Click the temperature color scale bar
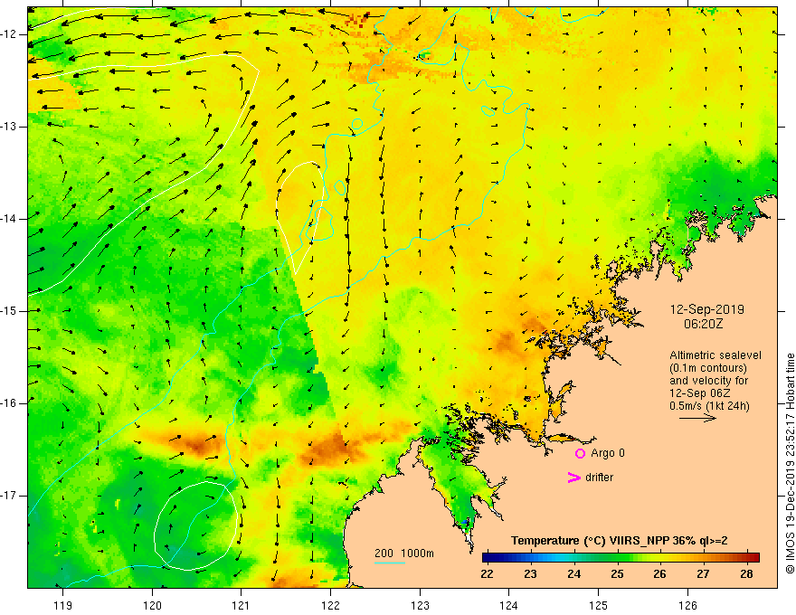796x615 pixels. 621,558
